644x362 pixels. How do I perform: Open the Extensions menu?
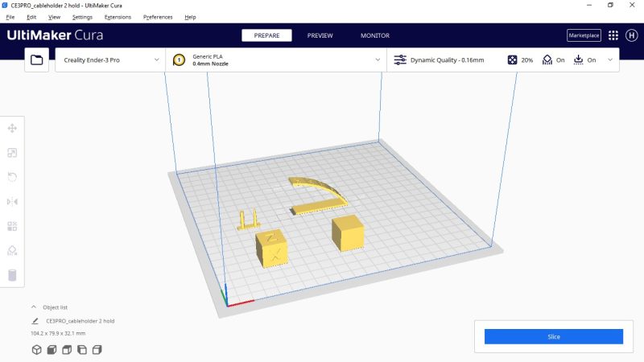(x=118, y=17)
